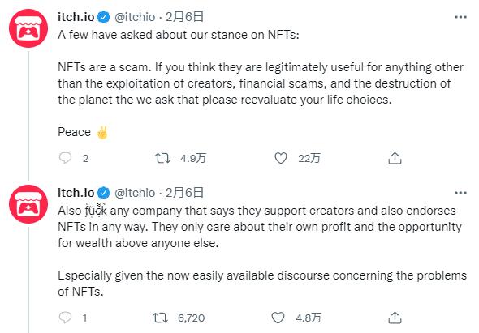The height and width of the screenshot is (333, 479).
Task: Click verified badge on first tweet
Action: pyautogui.click(x=104, y=17)
